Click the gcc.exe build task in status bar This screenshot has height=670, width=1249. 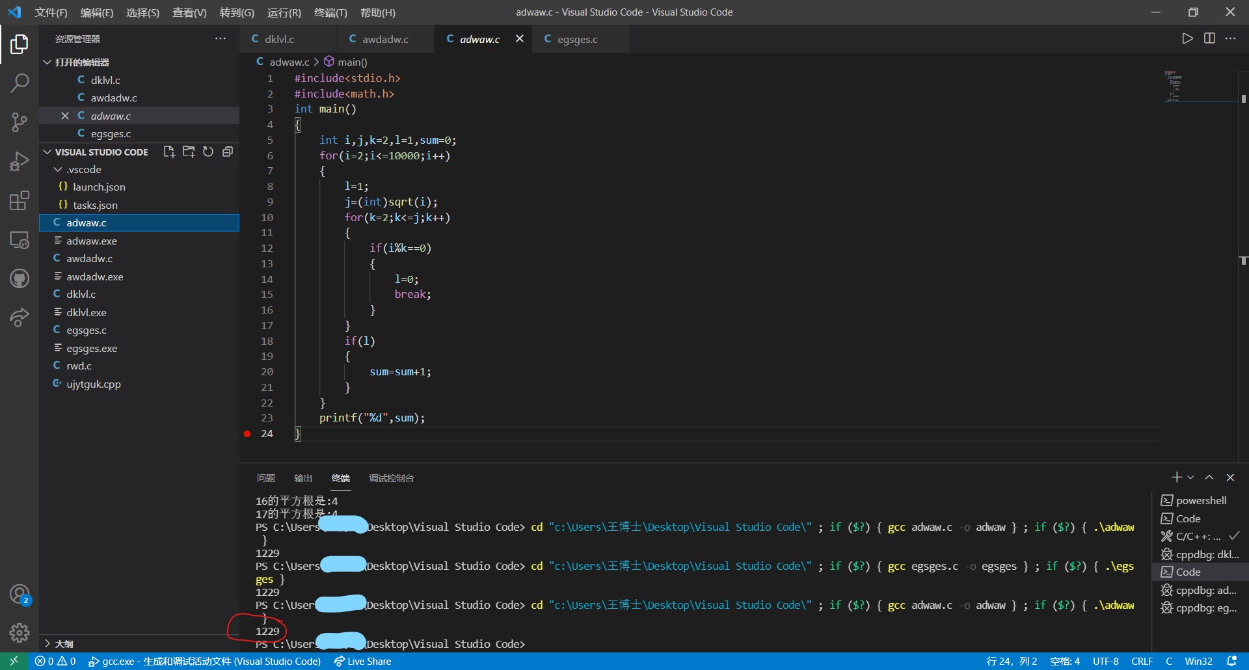point(204,661)
